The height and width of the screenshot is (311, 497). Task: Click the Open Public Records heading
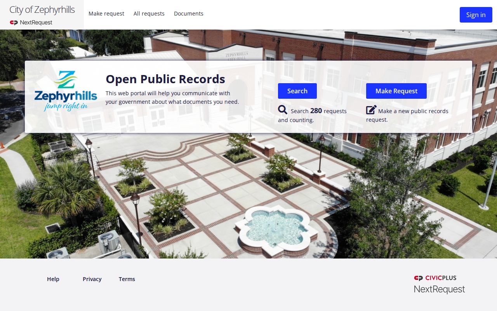click(165, 79)
